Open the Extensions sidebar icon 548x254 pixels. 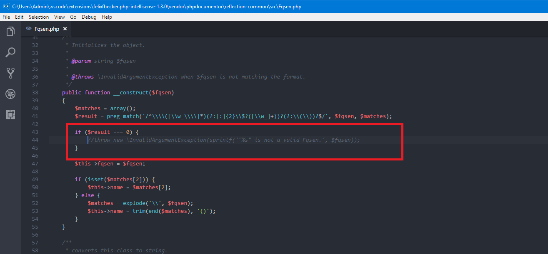(10, 115)
